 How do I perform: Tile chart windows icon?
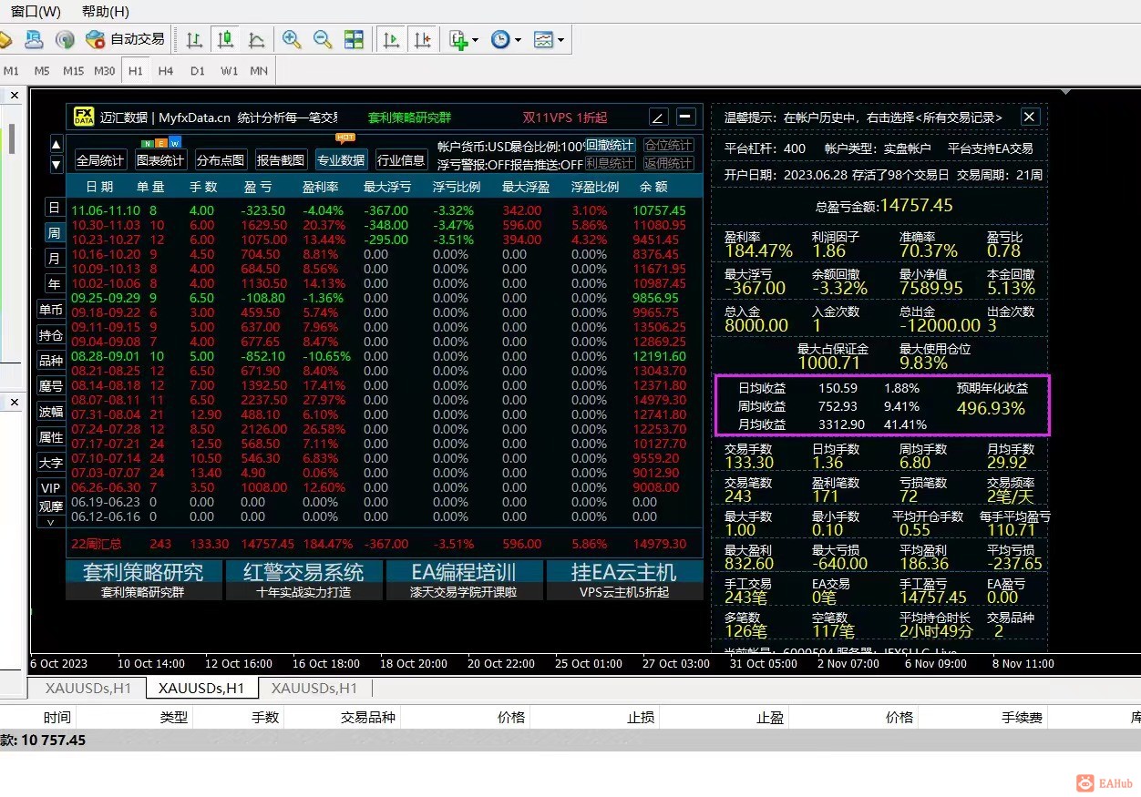click(354, 39)
